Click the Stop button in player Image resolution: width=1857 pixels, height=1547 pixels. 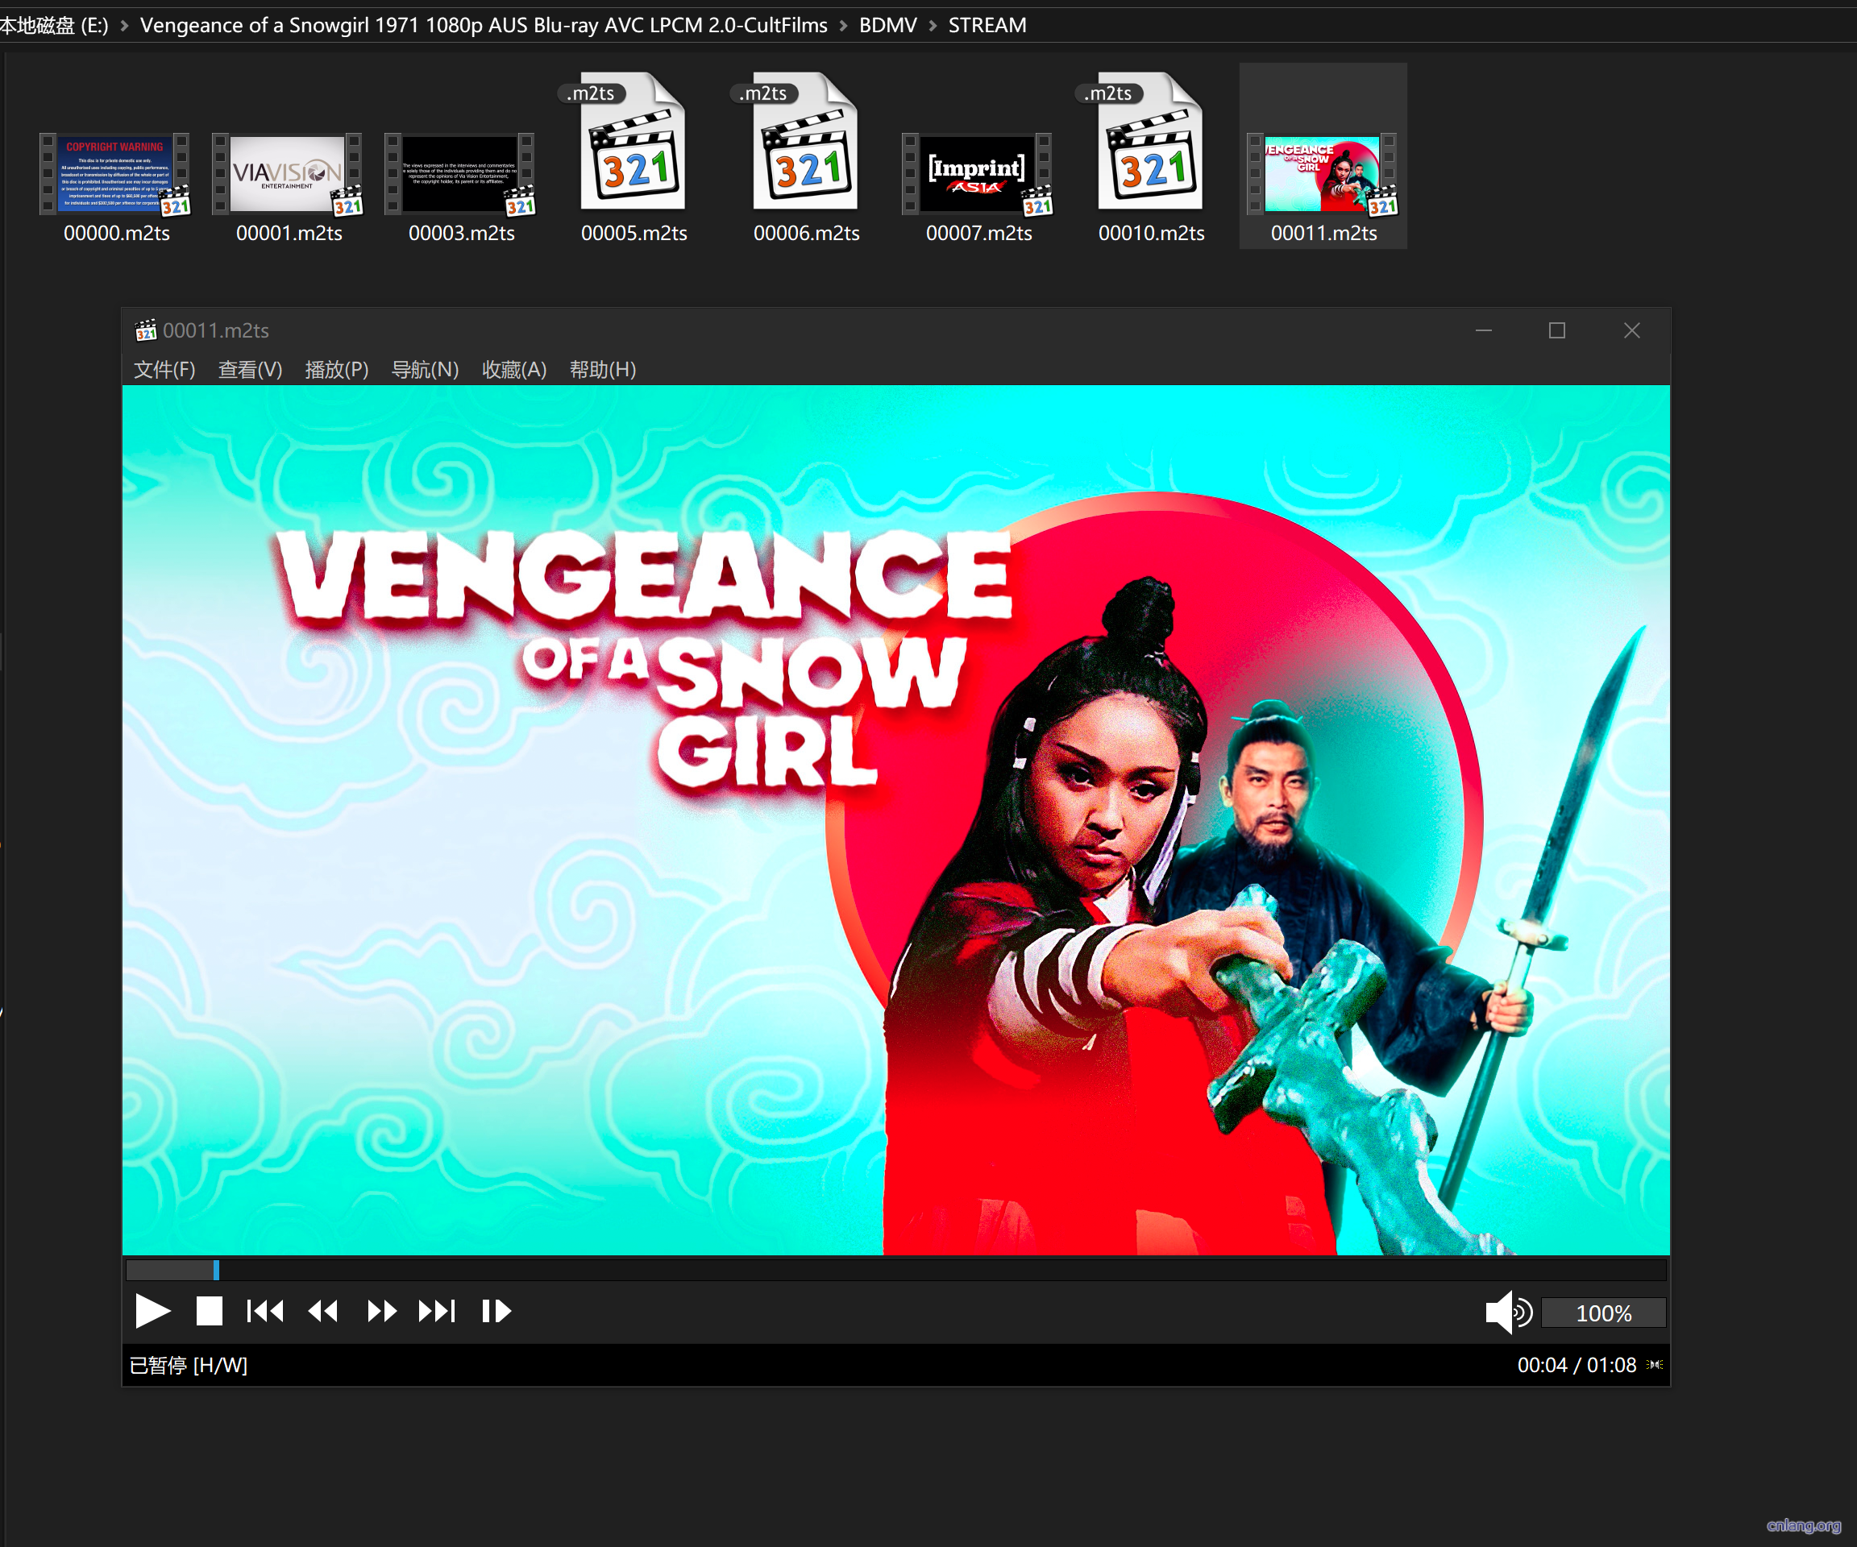[210, 1311]
